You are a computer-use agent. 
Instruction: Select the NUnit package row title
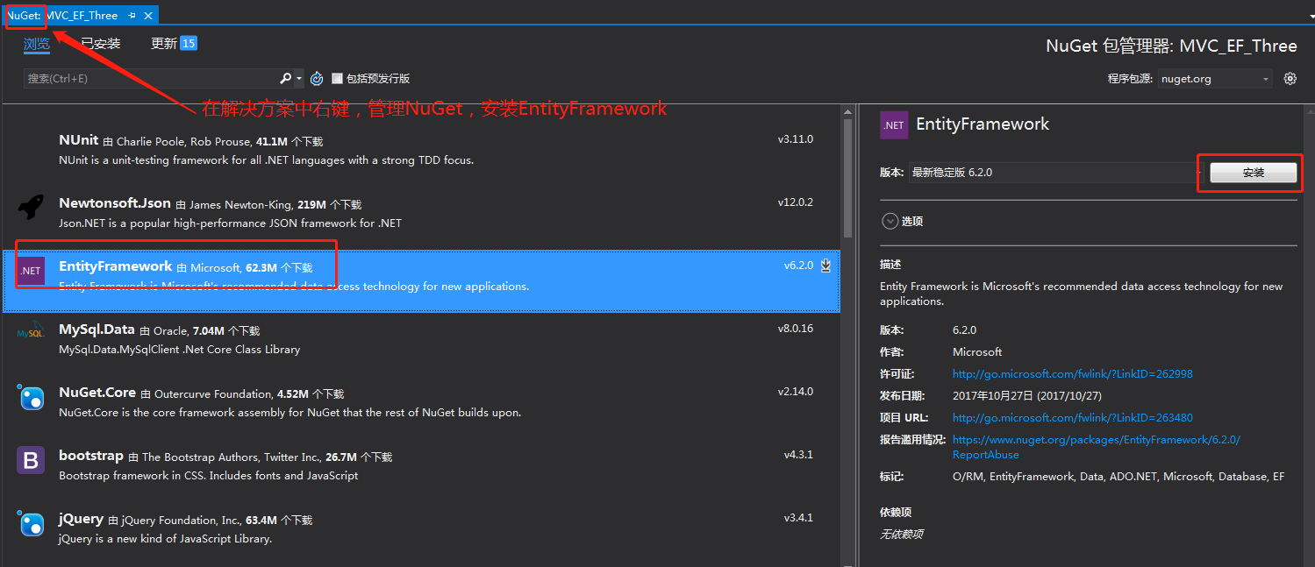(x=79, y=140)
